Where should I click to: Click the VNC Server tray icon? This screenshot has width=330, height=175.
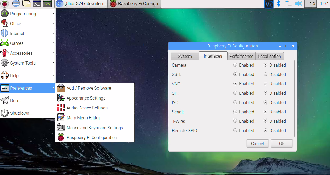pos(269,4)
